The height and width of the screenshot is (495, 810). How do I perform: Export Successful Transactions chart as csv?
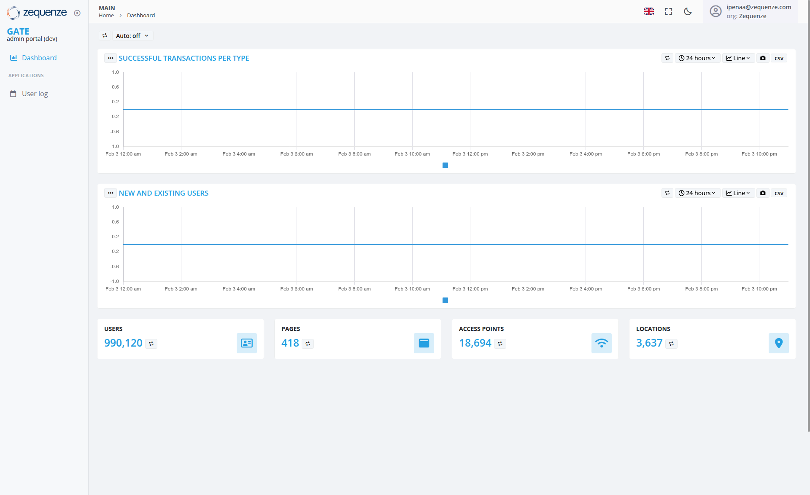(779, 58)
